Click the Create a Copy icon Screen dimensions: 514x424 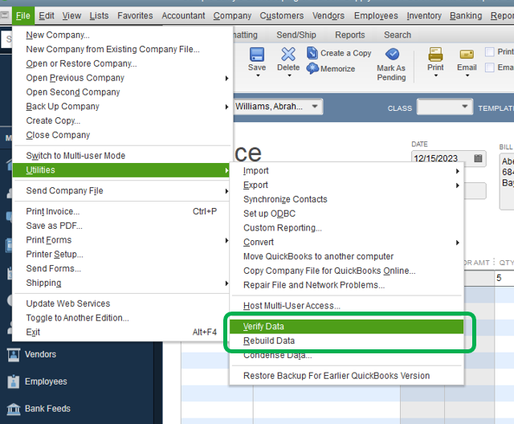point(312,53)
